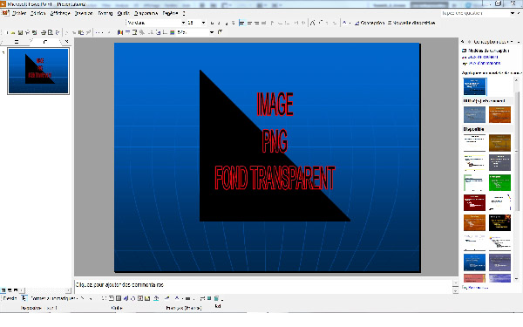Click the Color/Grayscale icon beside the zoom box
This screenshot has width=523, height=327.
point(172,32)
